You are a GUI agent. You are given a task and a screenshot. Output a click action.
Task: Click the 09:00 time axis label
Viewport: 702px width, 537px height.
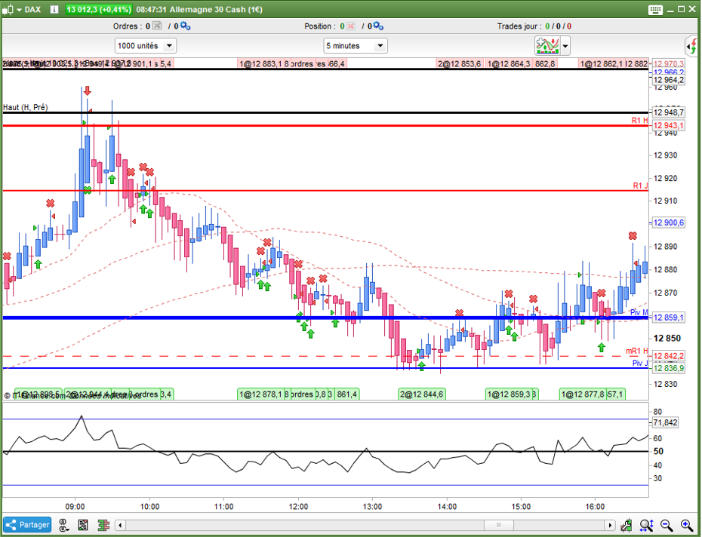pos(75,506)
